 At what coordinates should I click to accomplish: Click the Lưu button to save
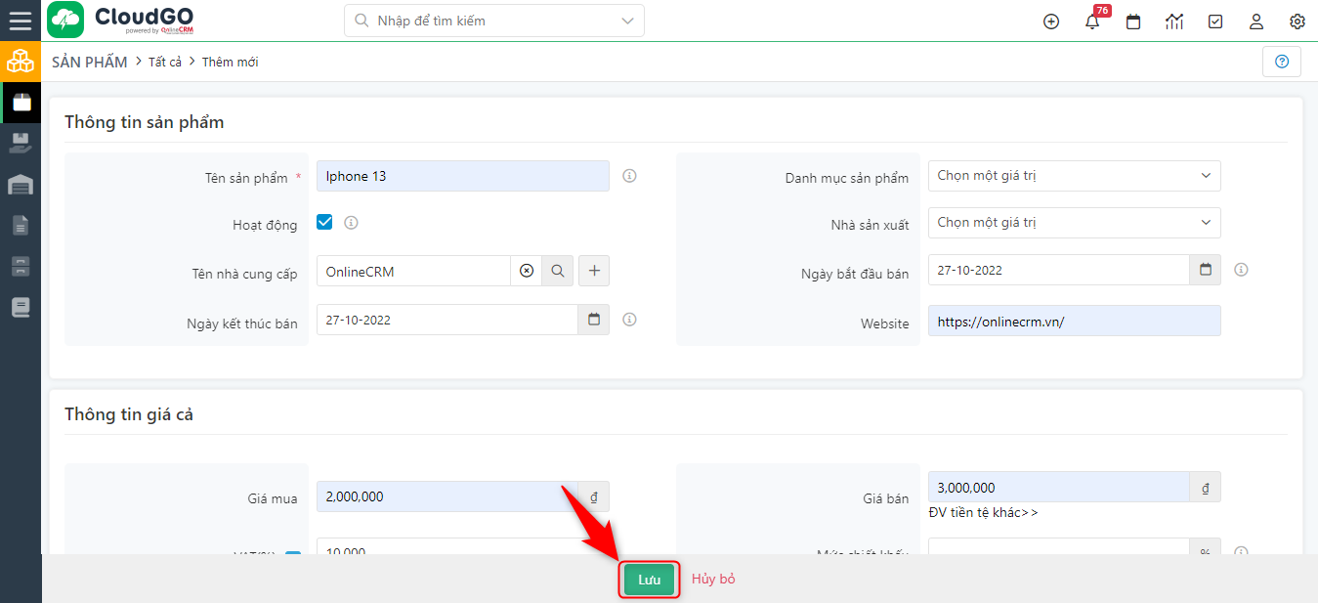click(649, 579)
